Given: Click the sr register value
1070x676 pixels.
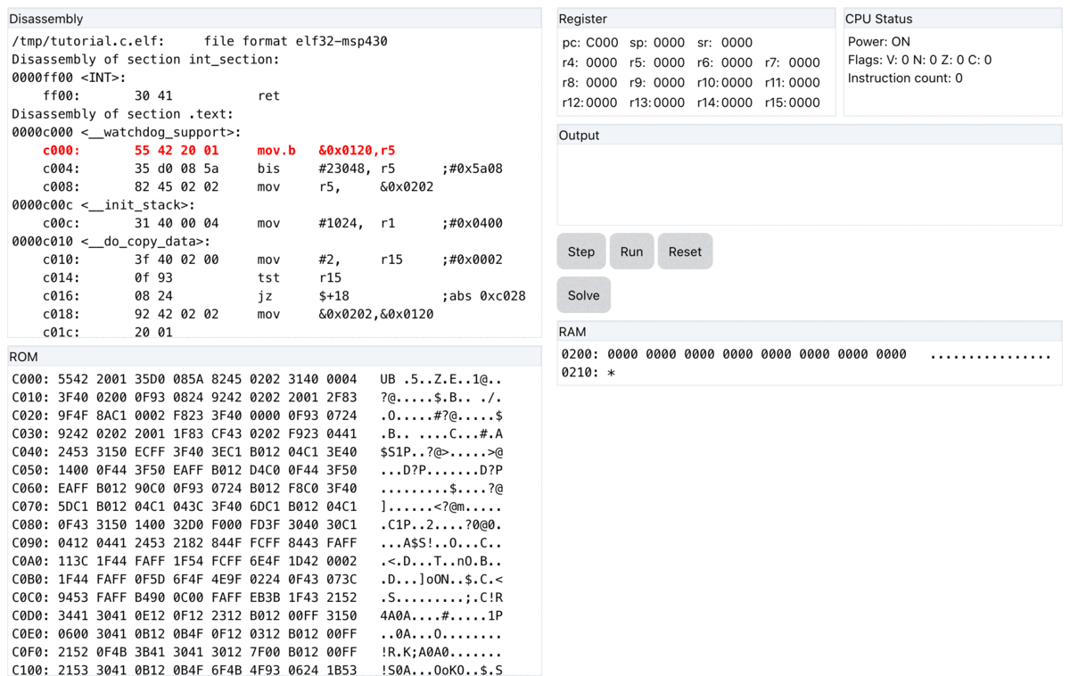Looking at the screenshot, I should coord(737,42).
